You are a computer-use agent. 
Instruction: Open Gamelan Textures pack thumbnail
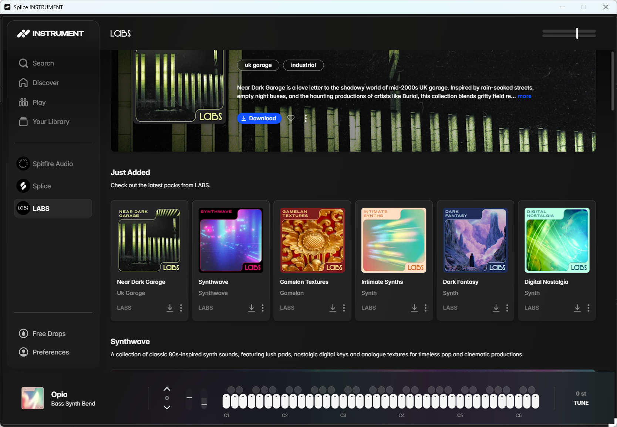pos(313,241)
